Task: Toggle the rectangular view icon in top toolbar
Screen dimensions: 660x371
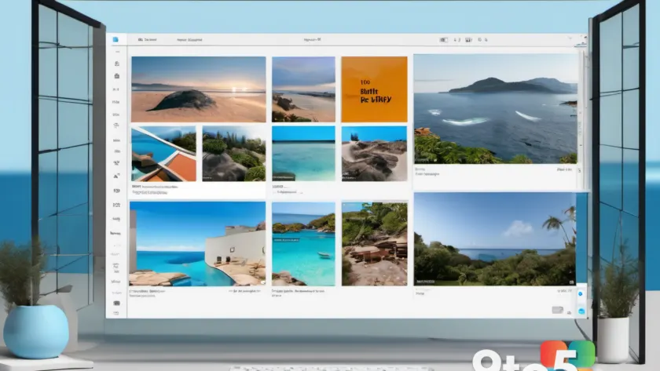Action: (444, 40)
